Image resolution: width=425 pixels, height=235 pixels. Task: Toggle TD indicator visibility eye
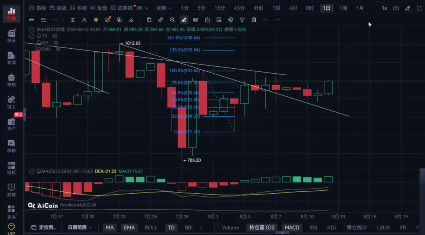pyautogui.click(x=54, y=36)
